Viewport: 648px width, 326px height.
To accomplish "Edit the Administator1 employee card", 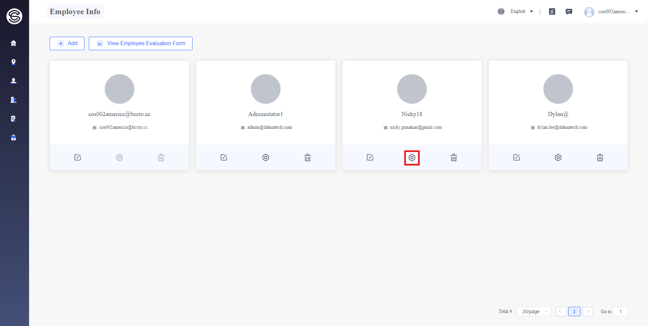I will click(x=224, y=157).
